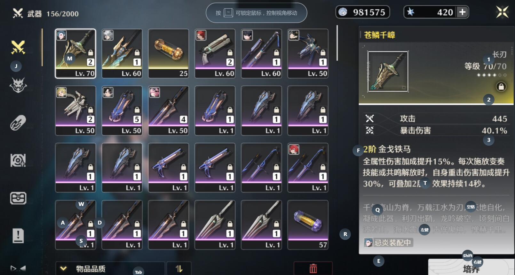Open the exclamation quest items category

18,236
